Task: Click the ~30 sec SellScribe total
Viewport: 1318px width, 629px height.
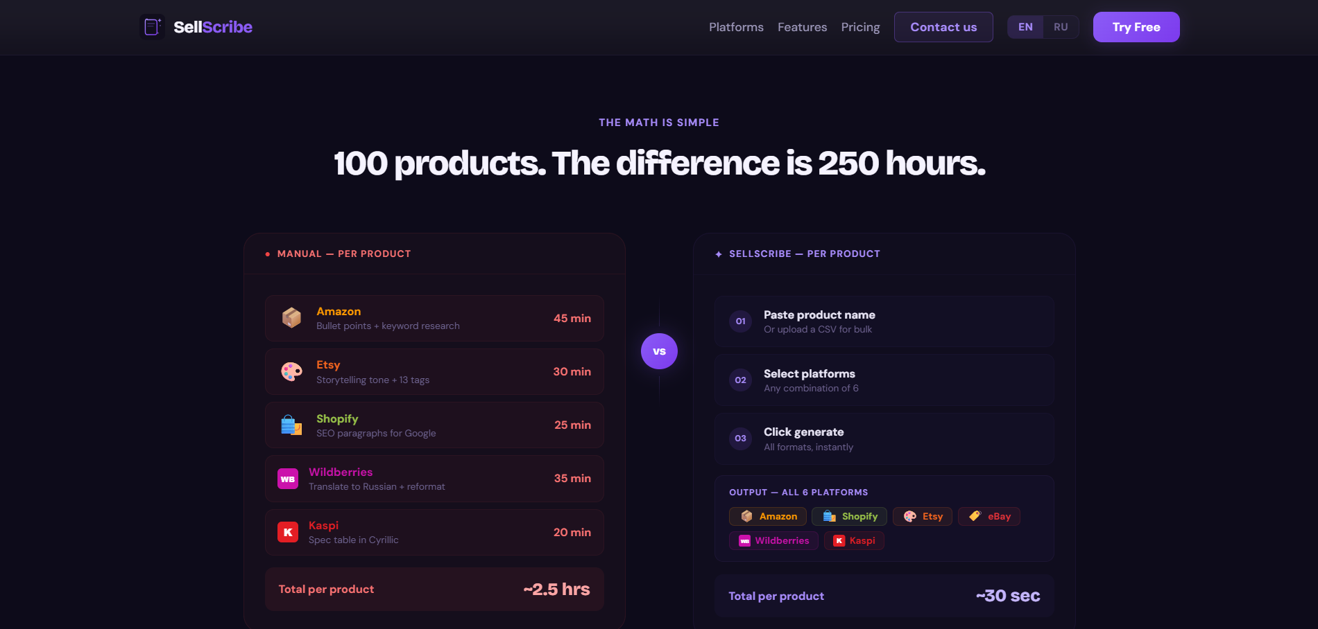Action: pyautogui.click(x=1008, y=596)
